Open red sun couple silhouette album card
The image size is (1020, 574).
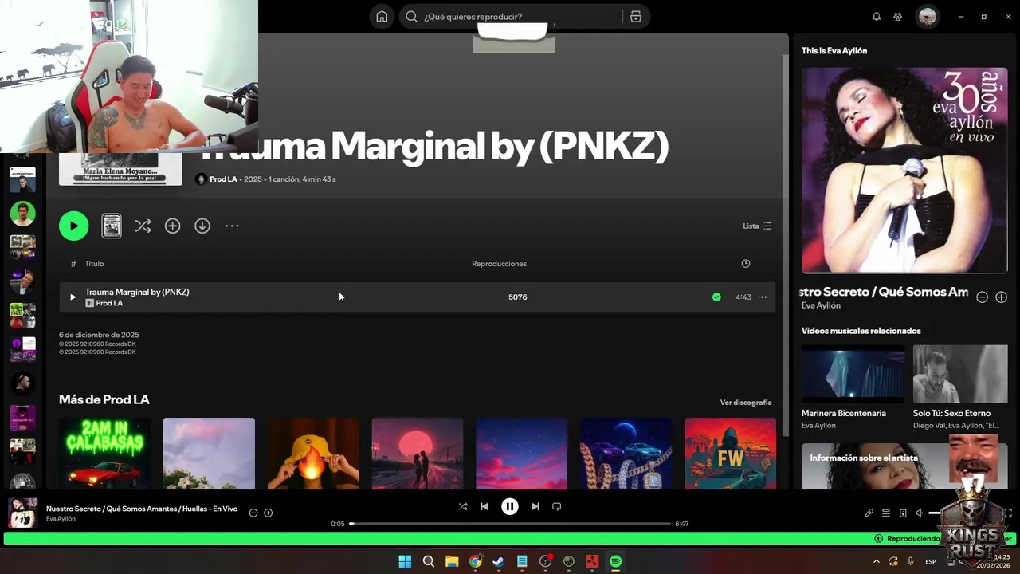tap(418, 454)
